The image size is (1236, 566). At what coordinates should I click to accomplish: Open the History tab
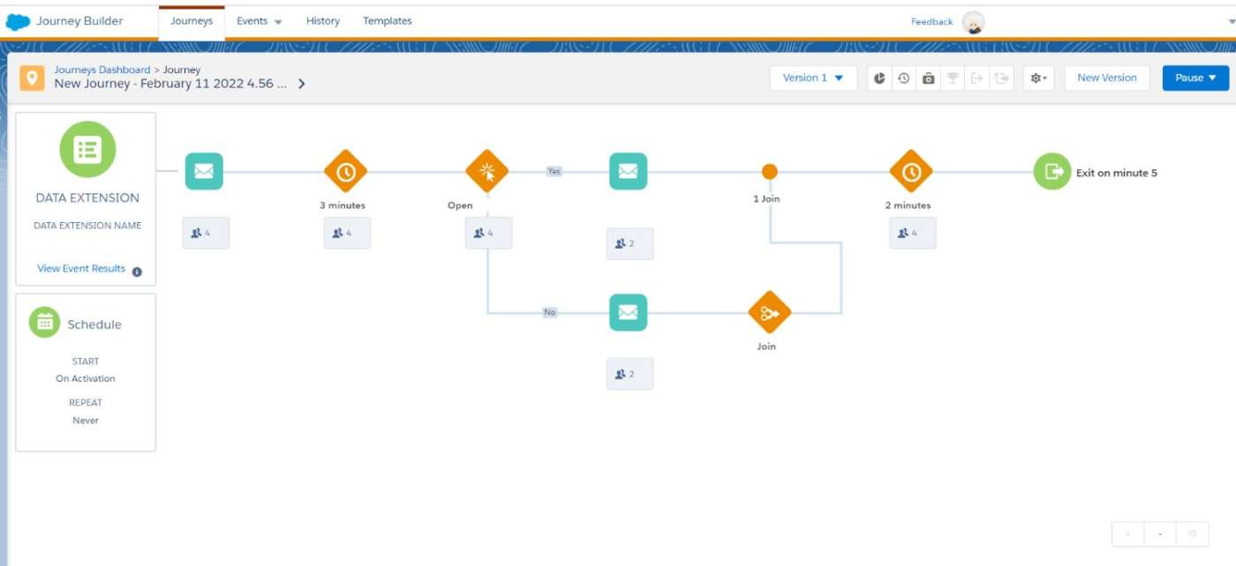(323, 21)
